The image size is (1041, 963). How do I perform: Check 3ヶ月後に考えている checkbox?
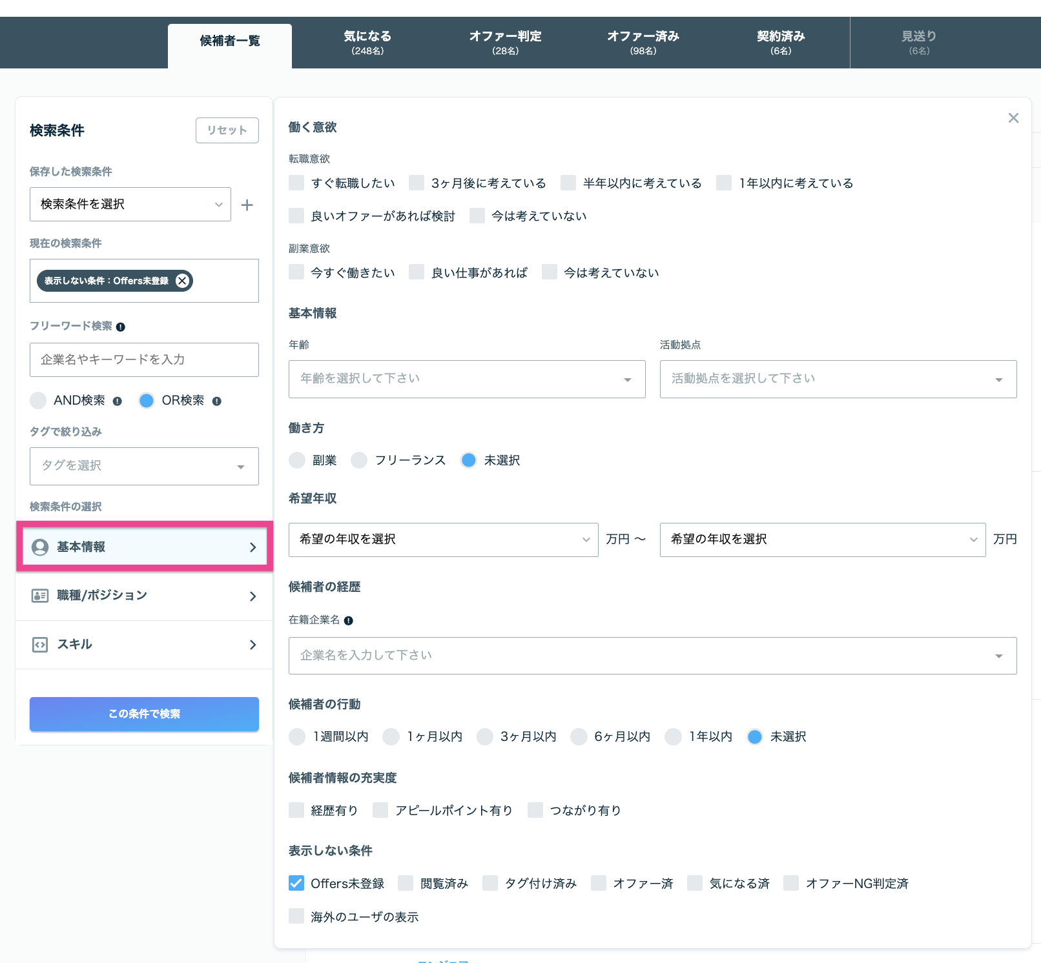click(417, 183)
